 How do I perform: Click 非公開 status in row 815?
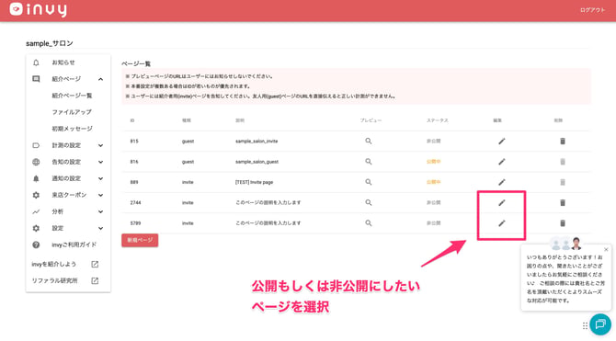point(433,141)
